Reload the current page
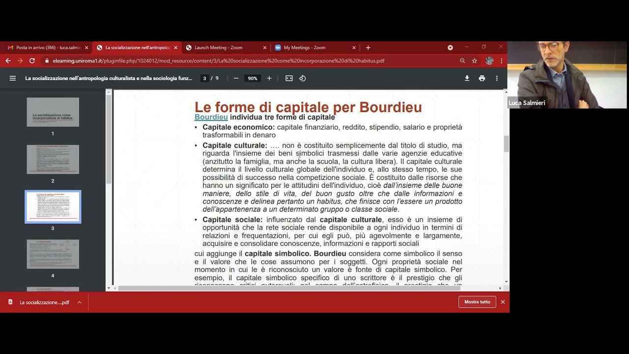This screenshot has width=629, height=354. tap(32, 60)
